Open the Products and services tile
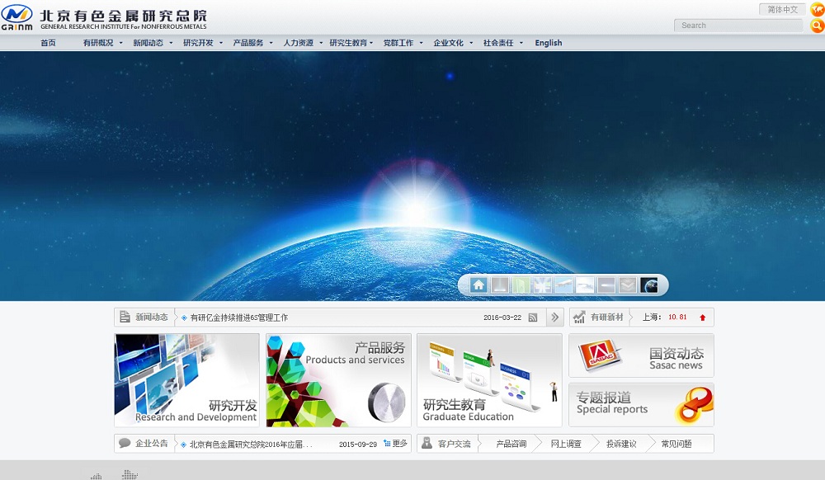Screen dimensions: 825x480 pos(338,380)
